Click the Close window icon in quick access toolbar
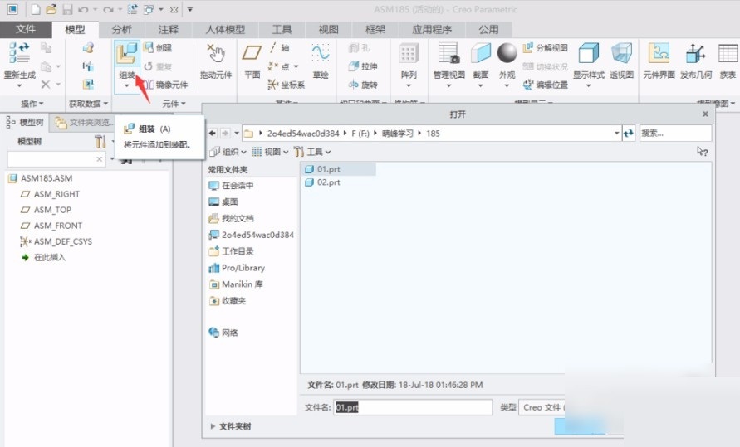 click(x=174, y=9)
